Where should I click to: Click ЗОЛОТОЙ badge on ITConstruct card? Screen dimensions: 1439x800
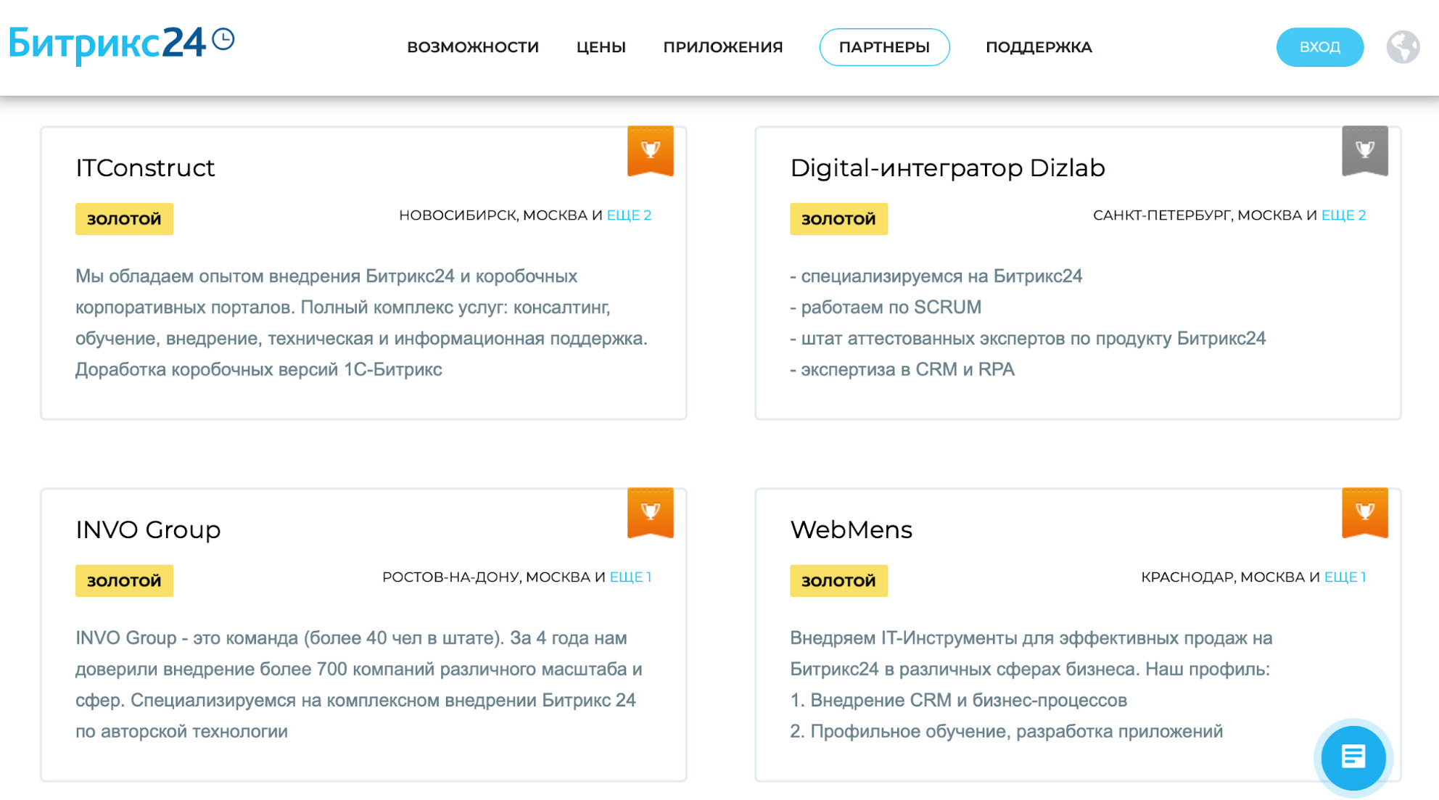124,219
